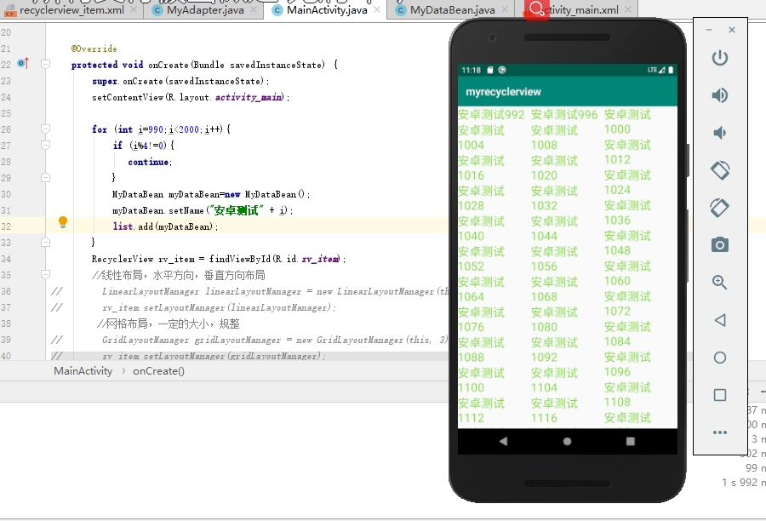Close the recyclerview_item.xml tab
This screenshot has width=766, height=521.
tap(134, 10)
